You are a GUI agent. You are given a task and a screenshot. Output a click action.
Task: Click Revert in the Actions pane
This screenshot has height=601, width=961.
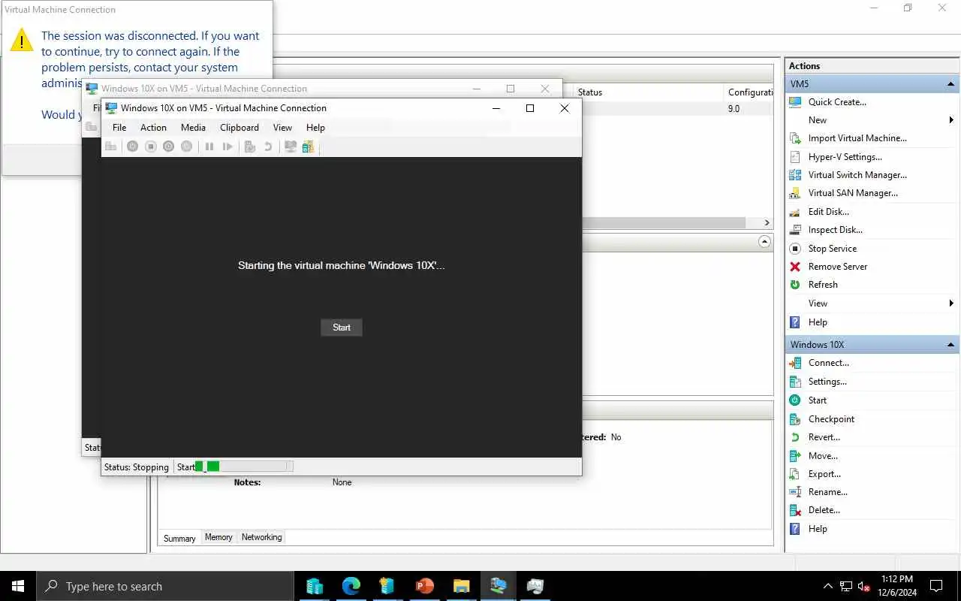click(x=824, y=437)
